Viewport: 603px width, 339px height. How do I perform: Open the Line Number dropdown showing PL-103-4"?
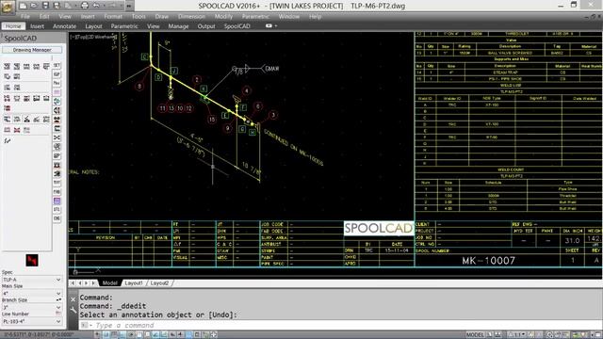[x=31, y=321]
